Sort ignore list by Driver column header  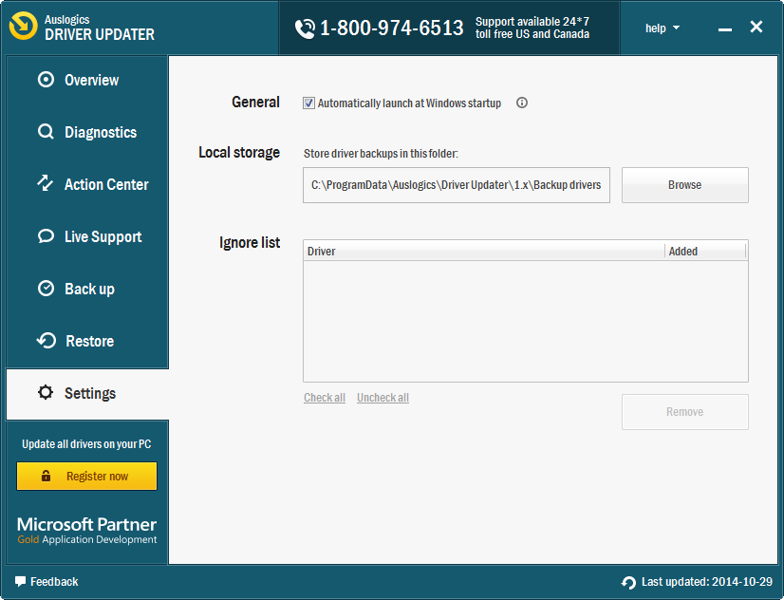click(x=483, y=251)
